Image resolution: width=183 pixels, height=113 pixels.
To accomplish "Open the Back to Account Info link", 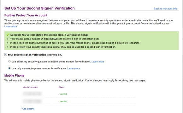I will point(165,9).
